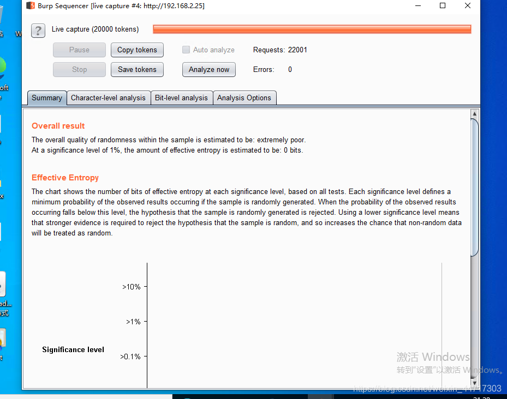Close the Burp Sequencer window

468,6
